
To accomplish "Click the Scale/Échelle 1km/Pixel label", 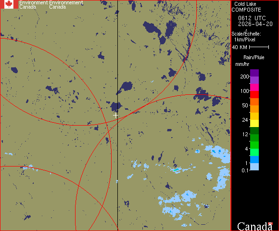I will (246, 37).
